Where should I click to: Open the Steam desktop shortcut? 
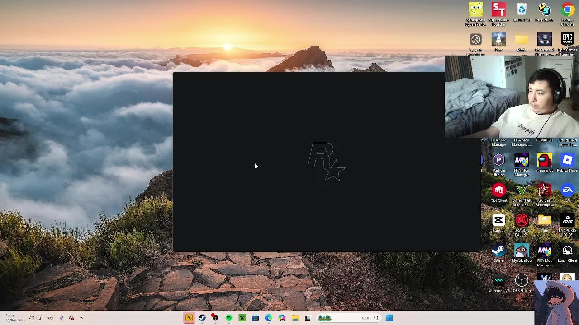pyautogui.click(x=498, y=253)
